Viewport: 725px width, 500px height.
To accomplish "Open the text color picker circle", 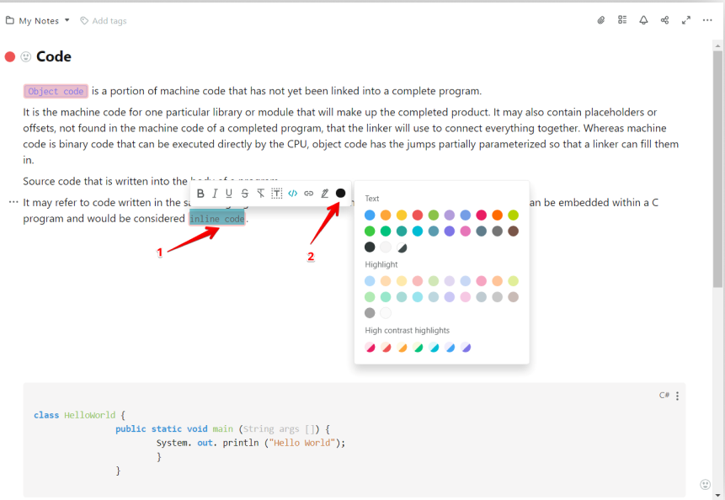I will (340, 193).
